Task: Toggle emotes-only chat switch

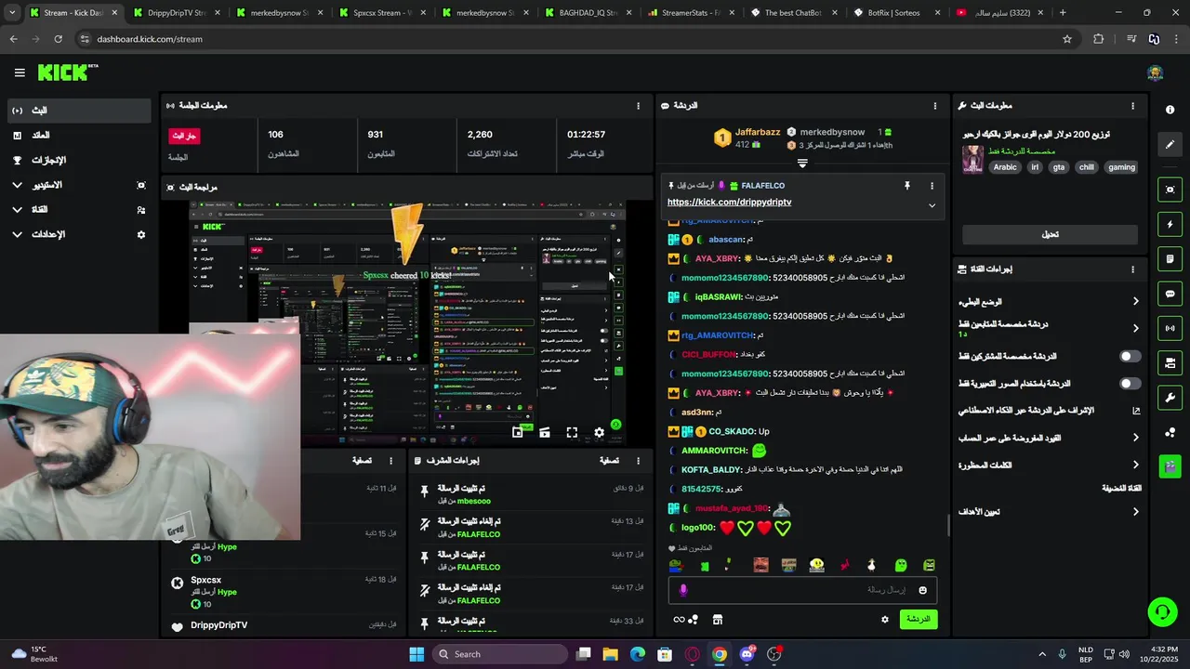Action: point(1130,384)
